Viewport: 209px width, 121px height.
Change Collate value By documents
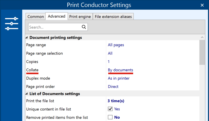pos(120,70)
